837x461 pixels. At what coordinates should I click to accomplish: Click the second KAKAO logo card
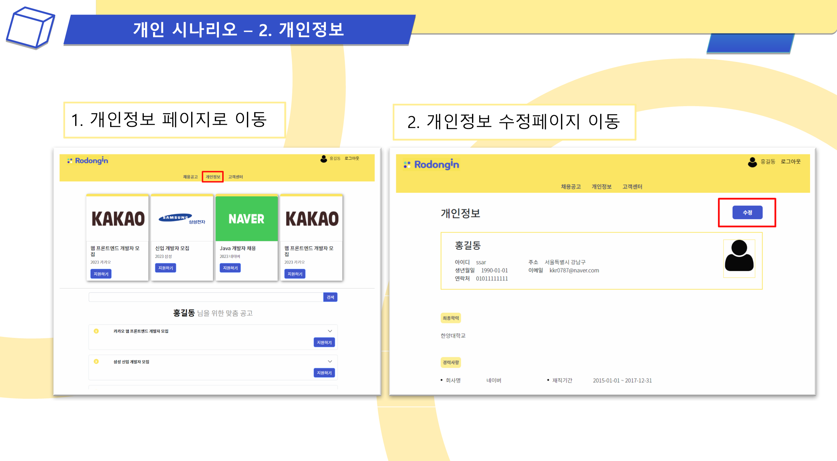pyautogui.click(x=311, y=218)
